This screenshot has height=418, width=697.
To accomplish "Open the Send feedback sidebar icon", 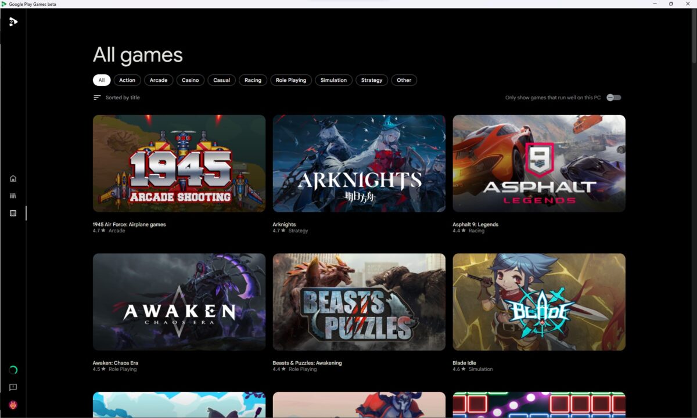I will coord(13,387).
